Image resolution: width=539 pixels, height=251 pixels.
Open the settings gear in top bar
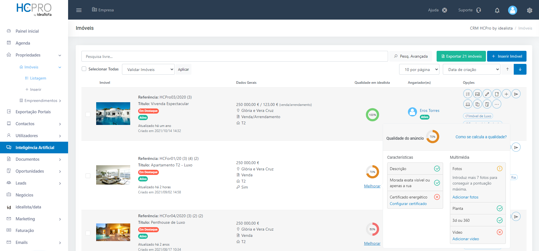529,10
